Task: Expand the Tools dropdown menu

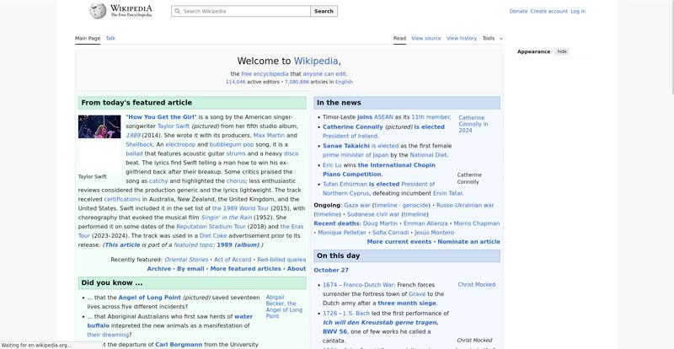Action: pos(492,38)
